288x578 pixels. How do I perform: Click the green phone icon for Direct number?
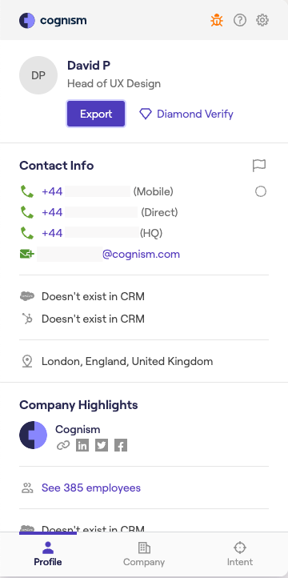pyautogui.click(x=26, y=212)
